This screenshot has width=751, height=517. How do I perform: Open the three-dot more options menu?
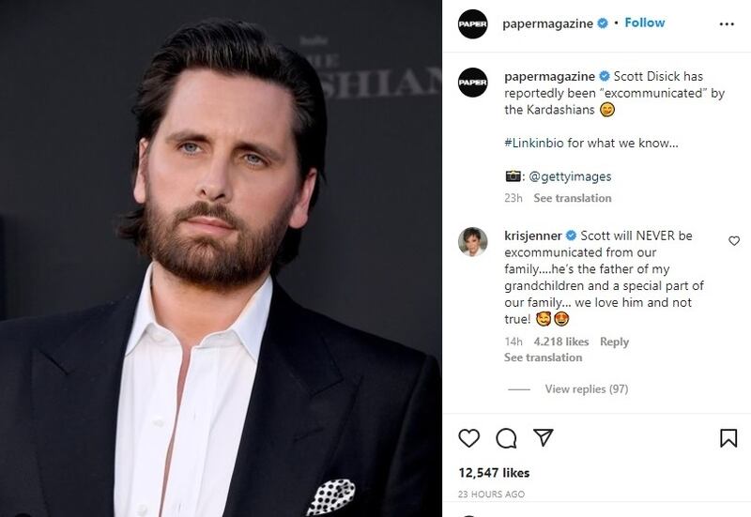[727, 24]
